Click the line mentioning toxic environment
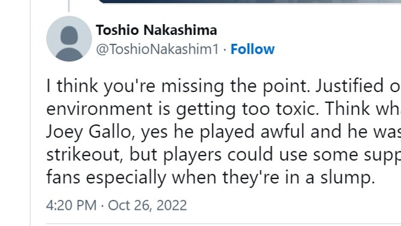Screen dimensions: 401x226 click(223, 109)
